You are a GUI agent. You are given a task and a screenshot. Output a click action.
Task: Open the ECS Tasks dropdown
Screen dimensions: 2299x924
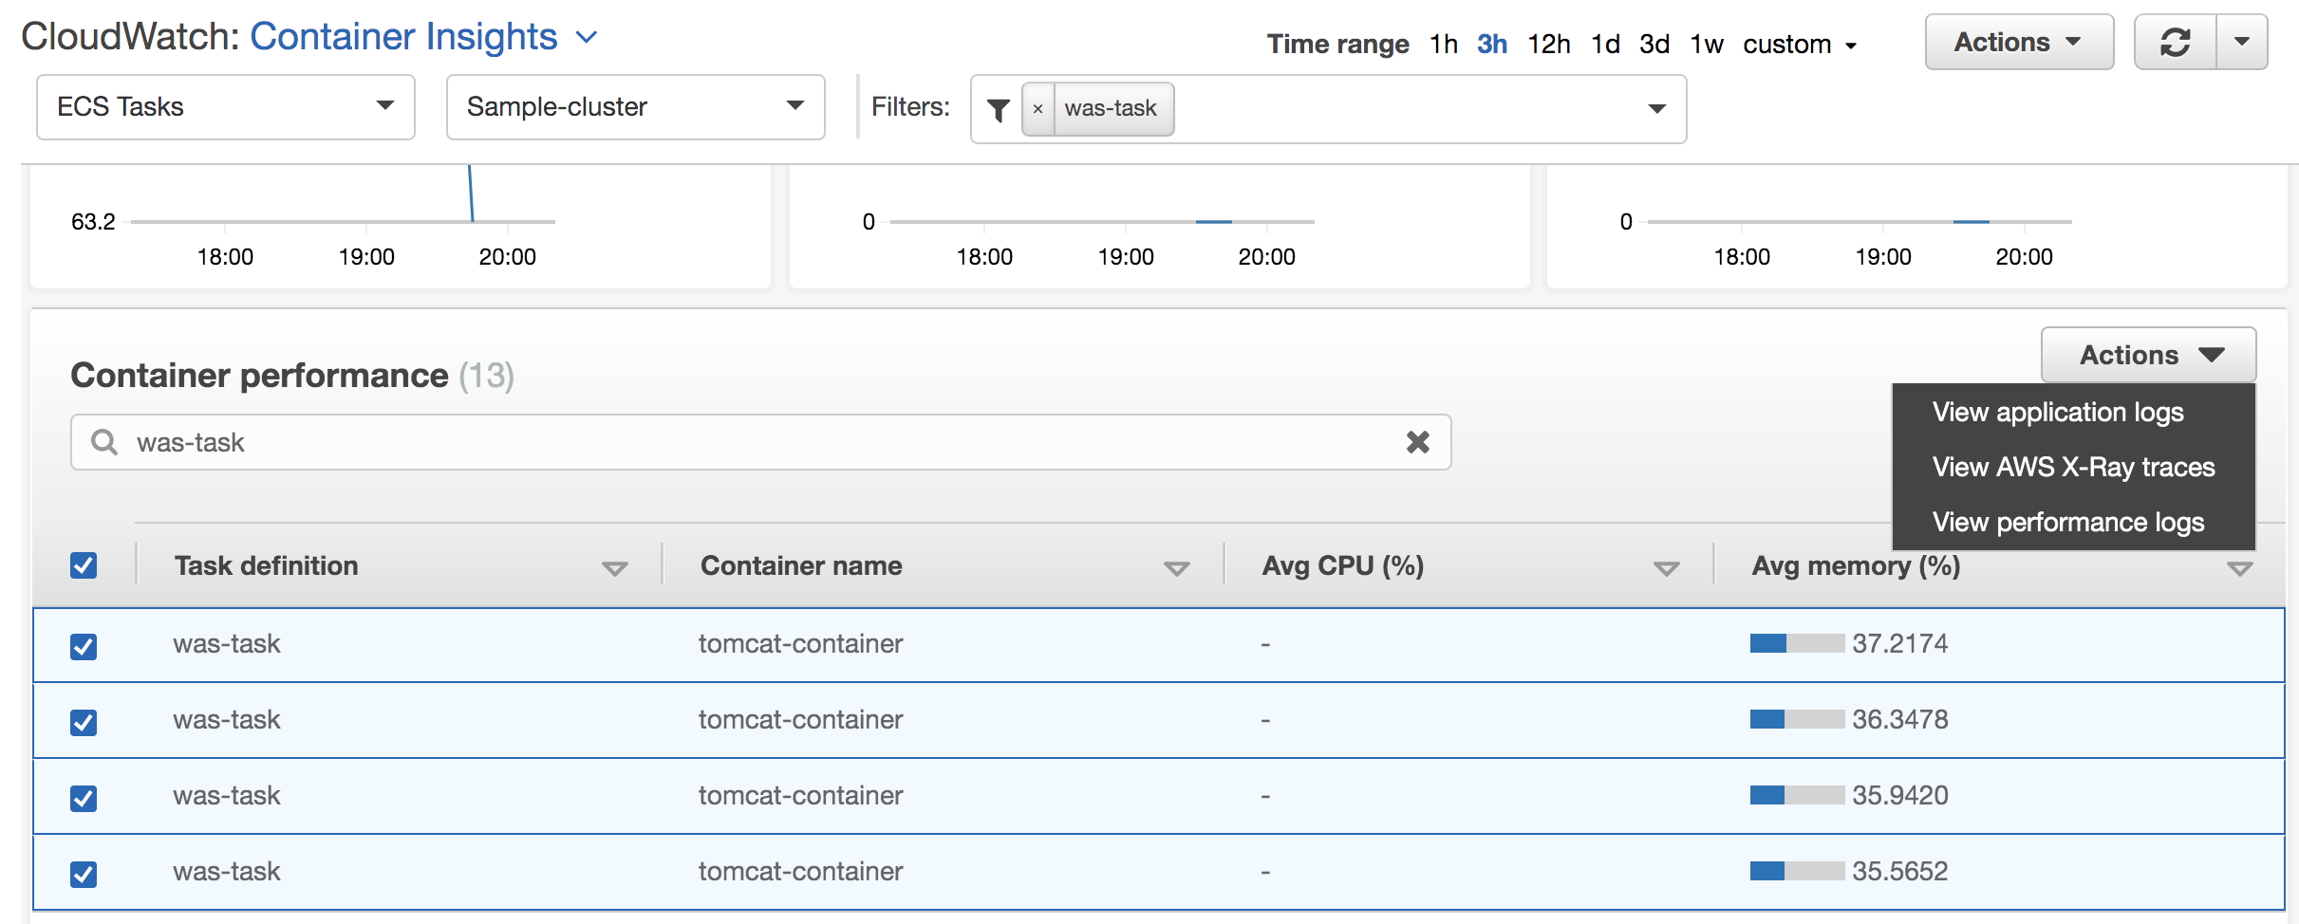[226, 107]
